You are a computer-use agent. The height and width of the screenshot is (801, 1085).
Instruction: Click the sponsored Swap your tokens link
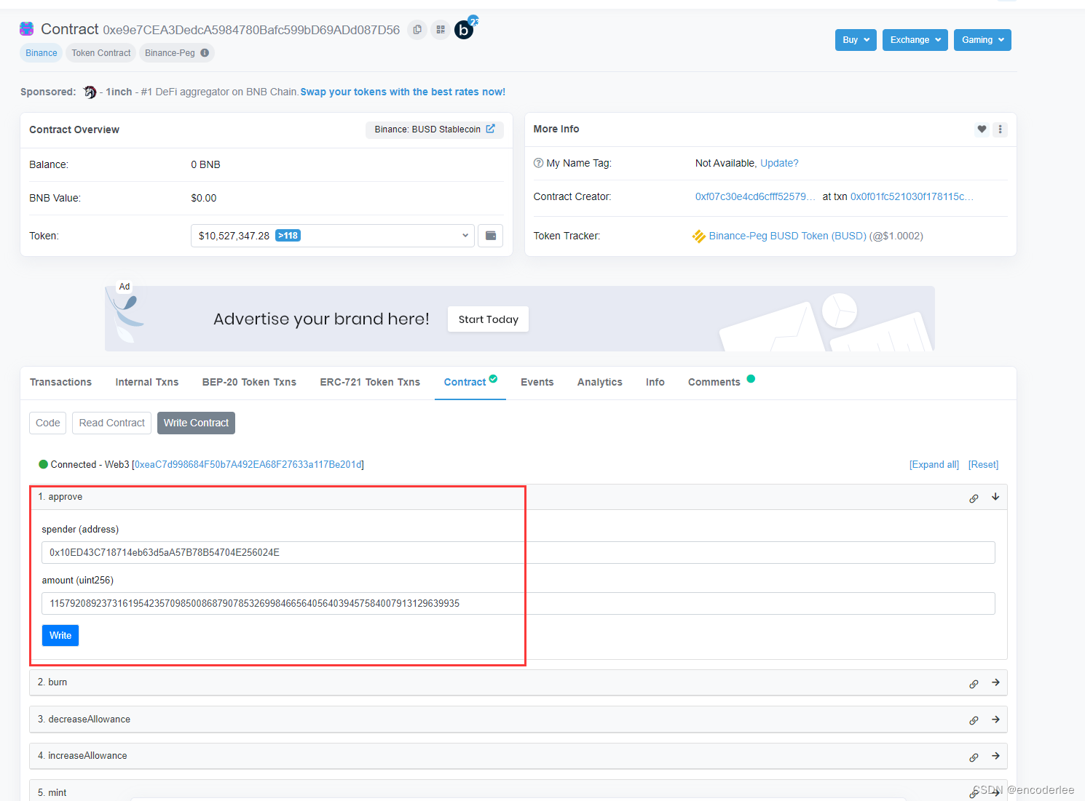click(x=403, y=92)
